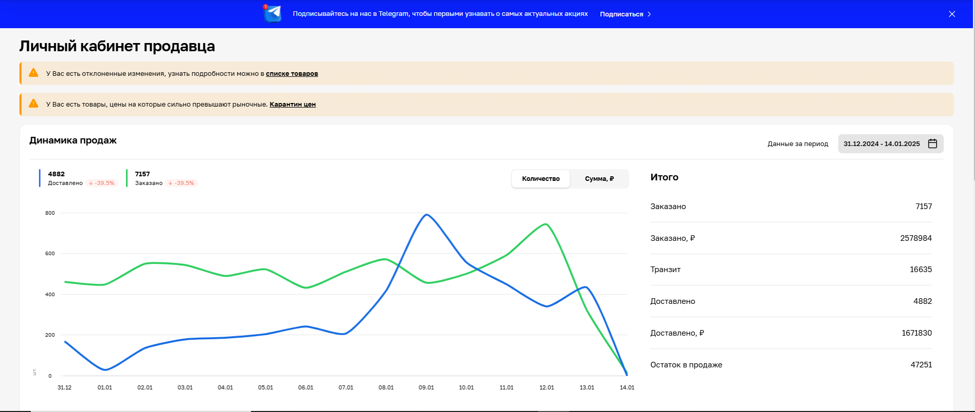
Task: Open the date range picker 31.12.2024 - 14.01.2025
Action: pyautogui.click(x=890, y=143)
